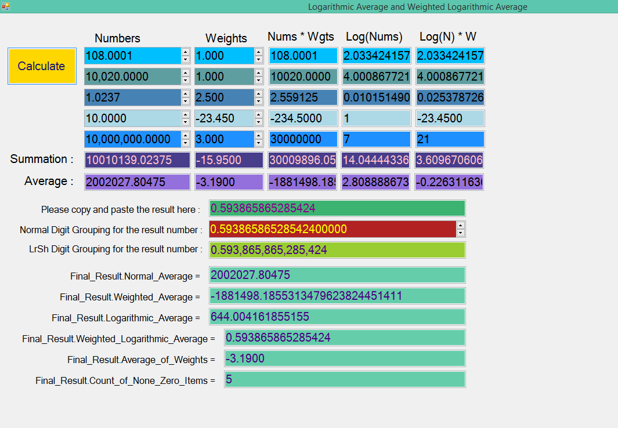Click the Count_of_None_Zero_Items field
Image resolution: width=618 pixels, height=428 pixels.
pyautogui.click(x=345, y=379)
